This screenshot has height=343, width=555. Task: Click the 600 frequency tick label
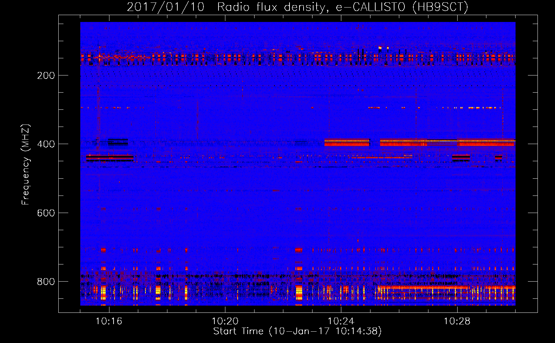[x=46, y=213]
